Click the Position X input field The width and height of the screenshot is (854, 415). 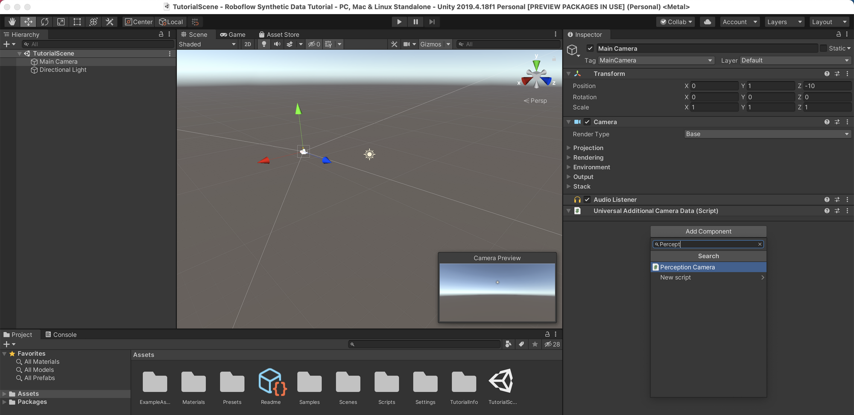click(x=714, y=86)
